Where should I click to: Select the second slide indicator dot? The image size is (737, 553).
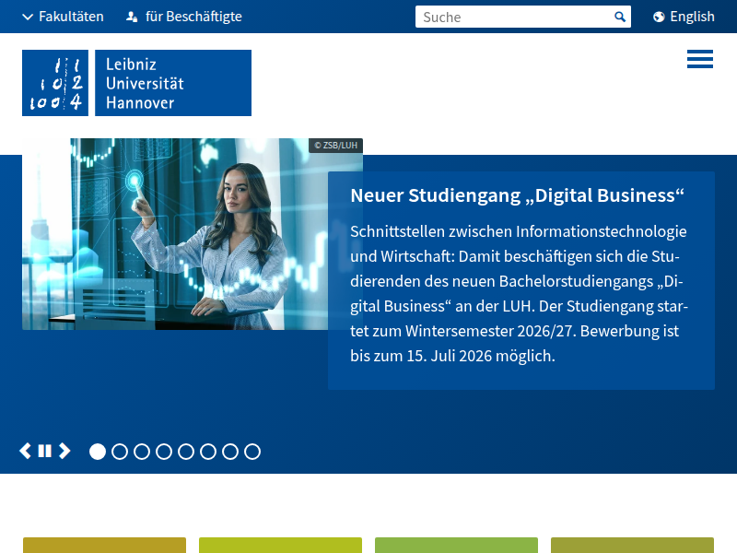[x=120, y=452]
